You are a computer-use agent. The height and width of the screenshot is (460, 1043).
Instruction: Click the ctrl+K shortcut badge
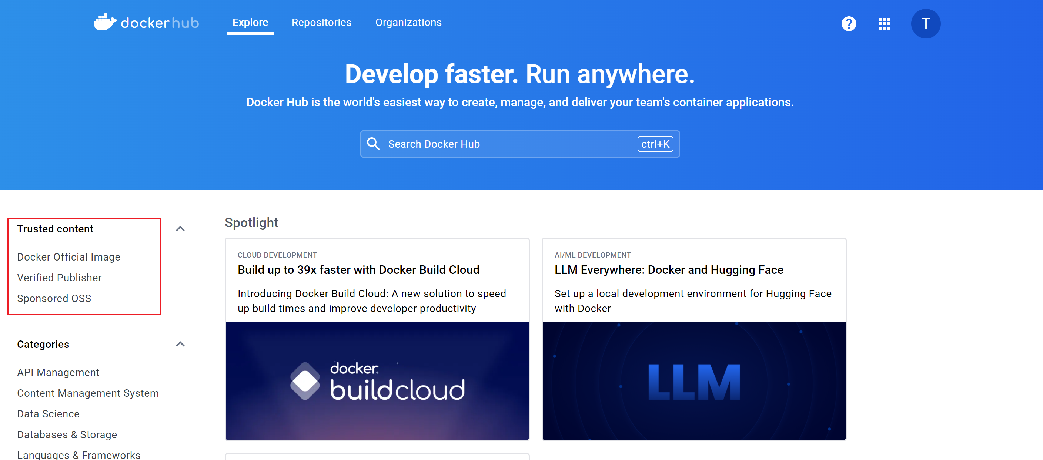pos(655,144)
